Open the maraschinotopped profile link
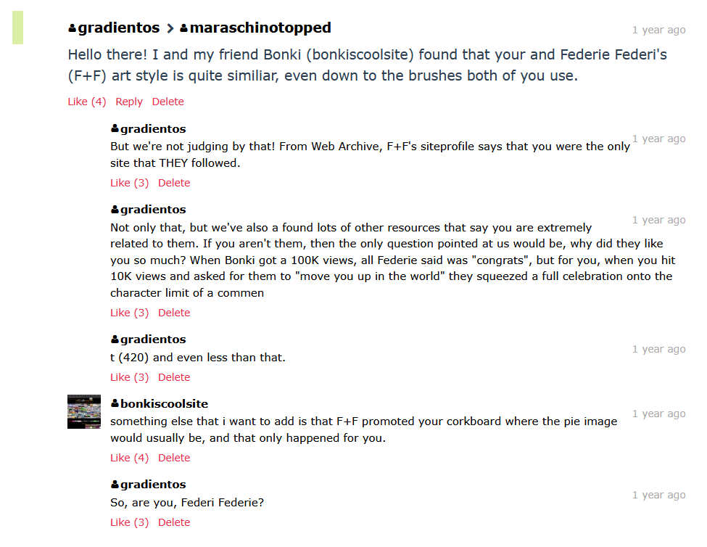 coord(260,28)
